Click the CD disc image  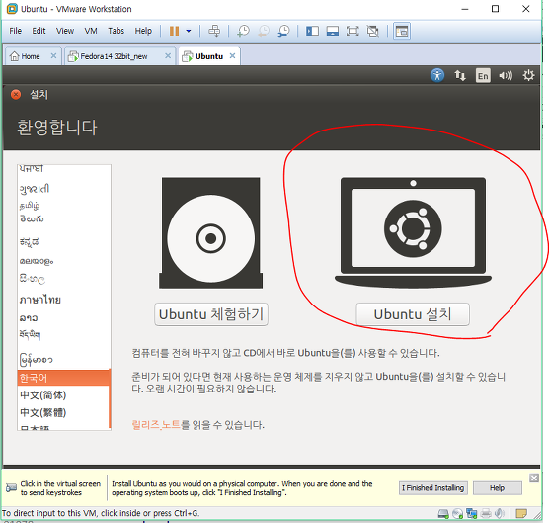pos(210,233)
